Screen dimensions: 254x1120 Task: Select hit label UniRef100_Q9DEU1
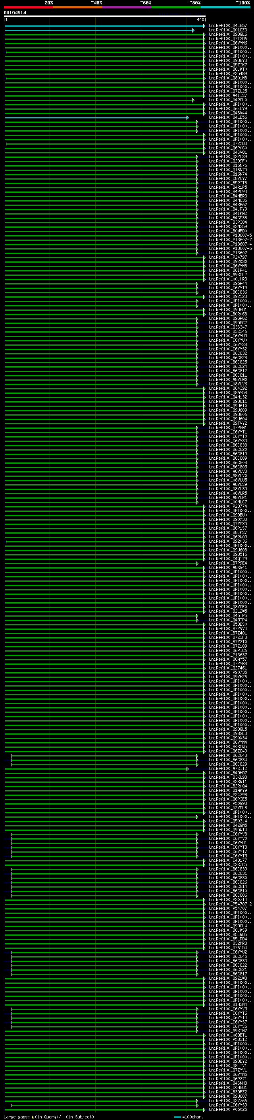click(228, 310)
